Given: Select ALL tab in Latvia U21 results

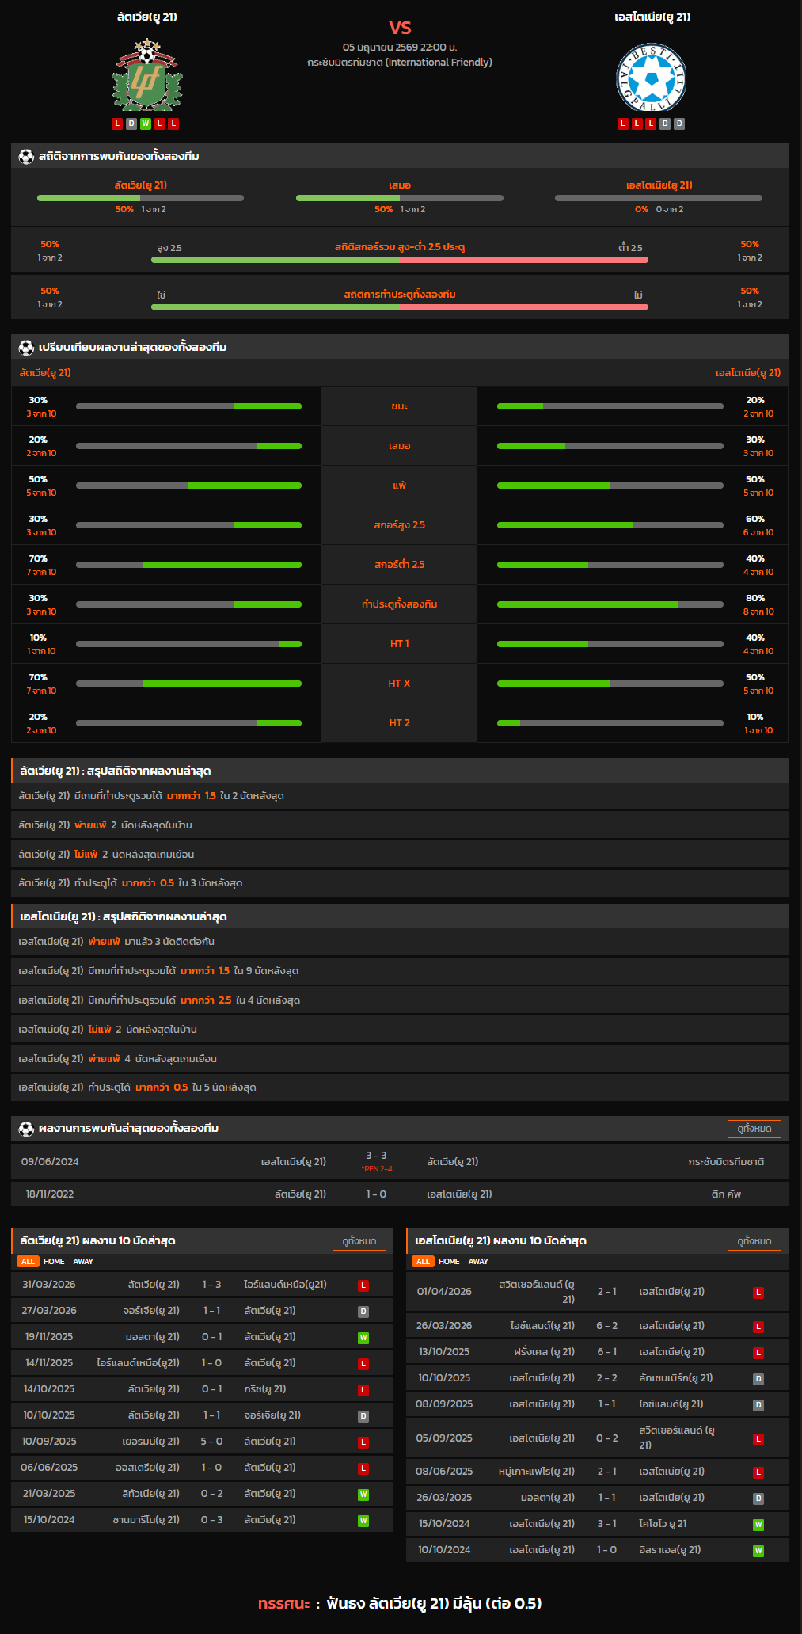Looking at the screenshot, I should (x=29, y=1261).
